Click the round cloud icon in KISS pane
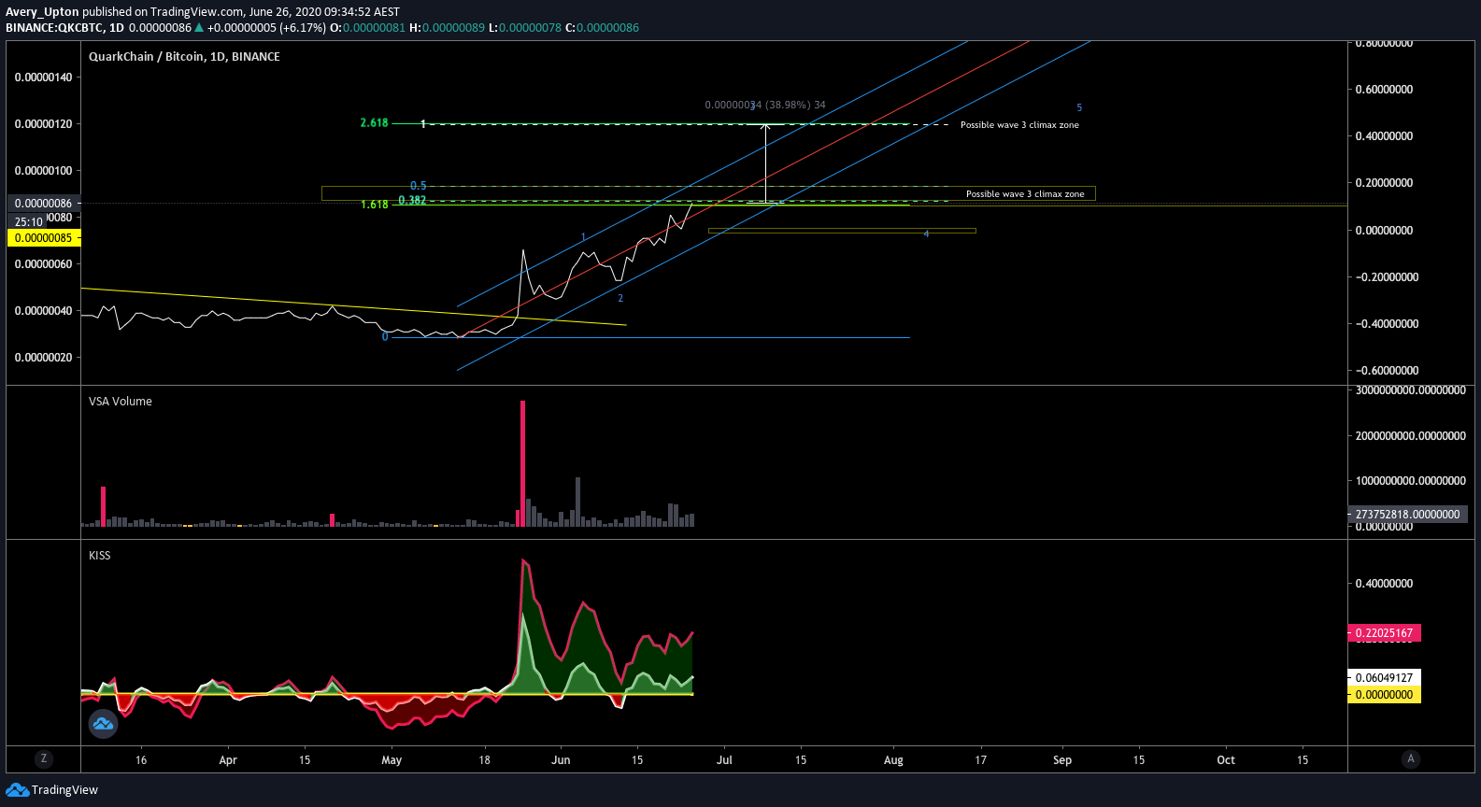The image size is (1481, 807). 103,724
